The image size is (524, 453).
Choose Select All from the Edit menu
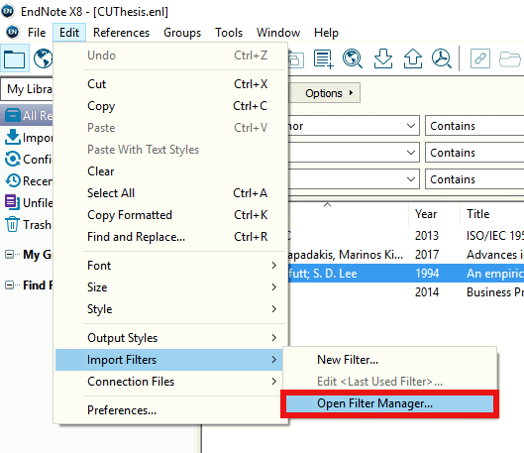[170, 193]
